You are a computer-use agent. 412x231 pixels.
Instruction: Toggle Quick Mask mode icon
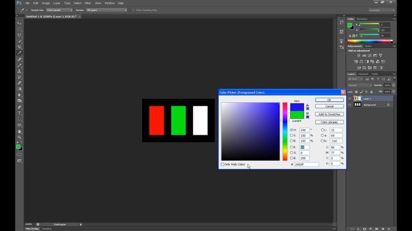19,155
